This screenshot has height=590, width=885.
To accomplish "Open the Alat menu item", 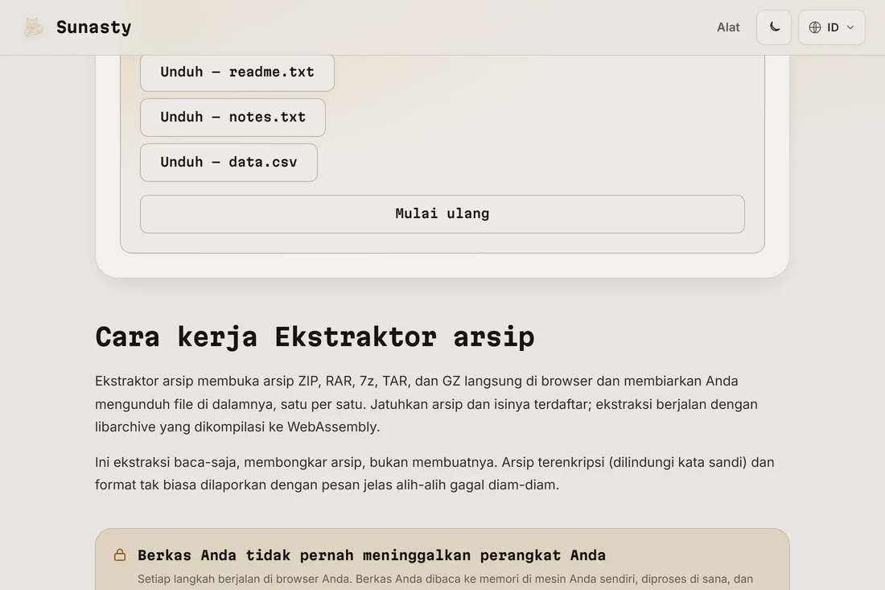I will coord(728,27).
